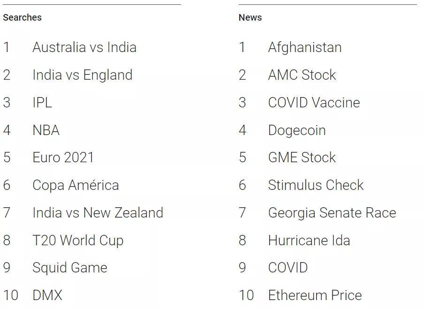Open Georgia Senate Race entry
This screenshot has height=309, width=423.
(x=332, y=212)
